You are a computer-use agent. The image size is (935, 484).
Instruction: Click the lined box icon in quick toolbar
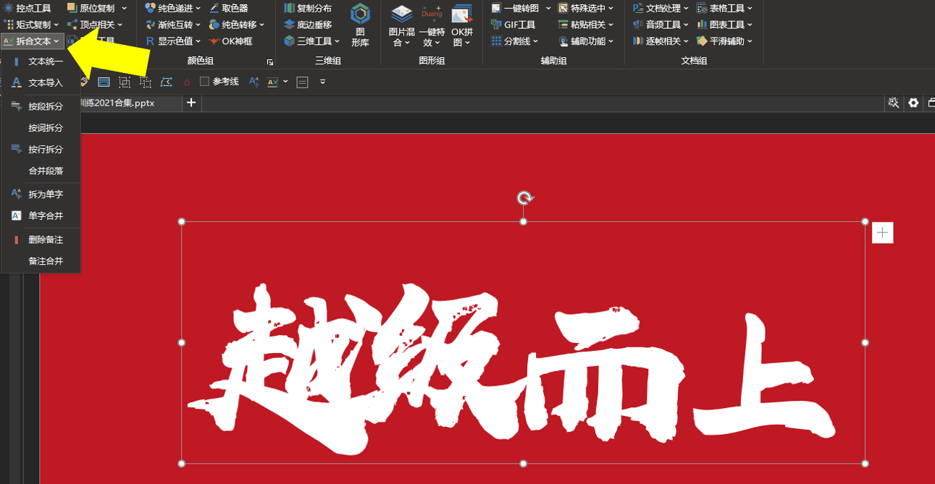coord(303,82)
